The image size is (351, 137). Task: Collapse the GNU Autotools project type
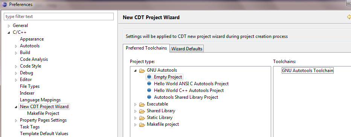tap(135, 71)
